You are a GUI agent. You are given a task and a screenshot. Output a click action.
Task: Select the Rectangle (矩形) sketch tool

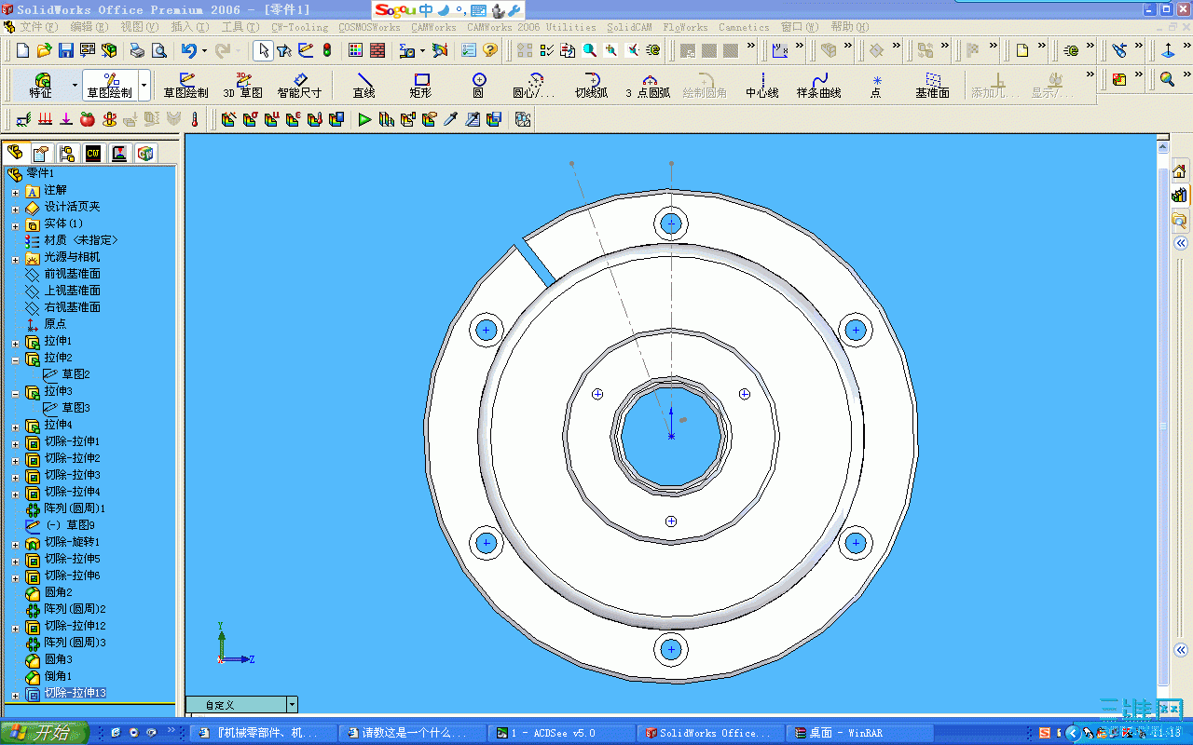pyautogui.click(x=421, y=86)
